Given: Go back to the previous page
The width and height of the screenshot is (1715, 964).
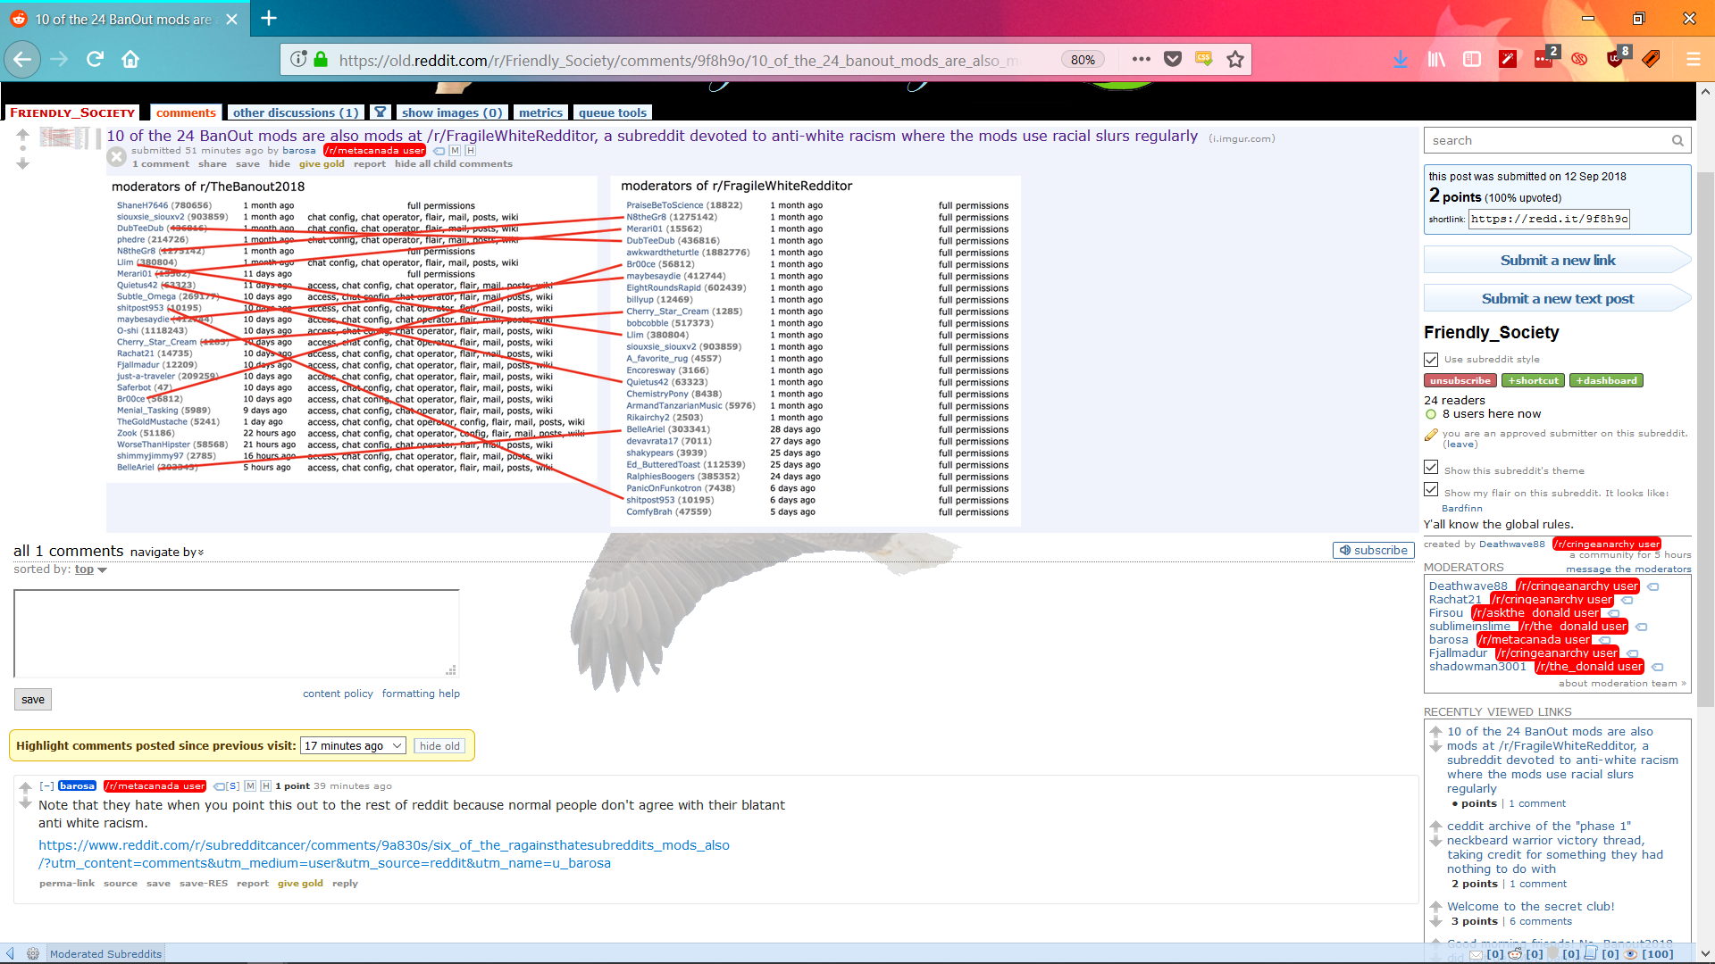Looking at the screenshot, I should pyautogui.click(x=22, y=59).
